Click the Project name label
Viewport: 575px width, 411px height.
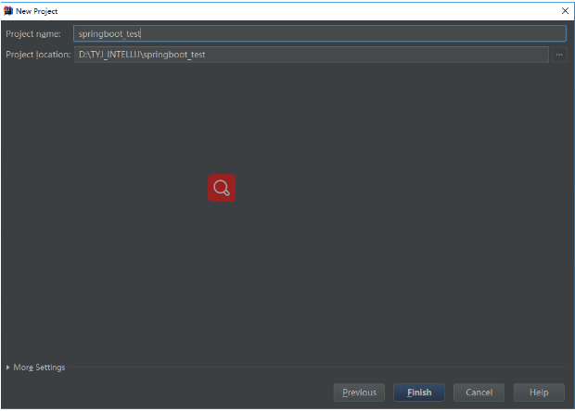(x=33, y=33)
